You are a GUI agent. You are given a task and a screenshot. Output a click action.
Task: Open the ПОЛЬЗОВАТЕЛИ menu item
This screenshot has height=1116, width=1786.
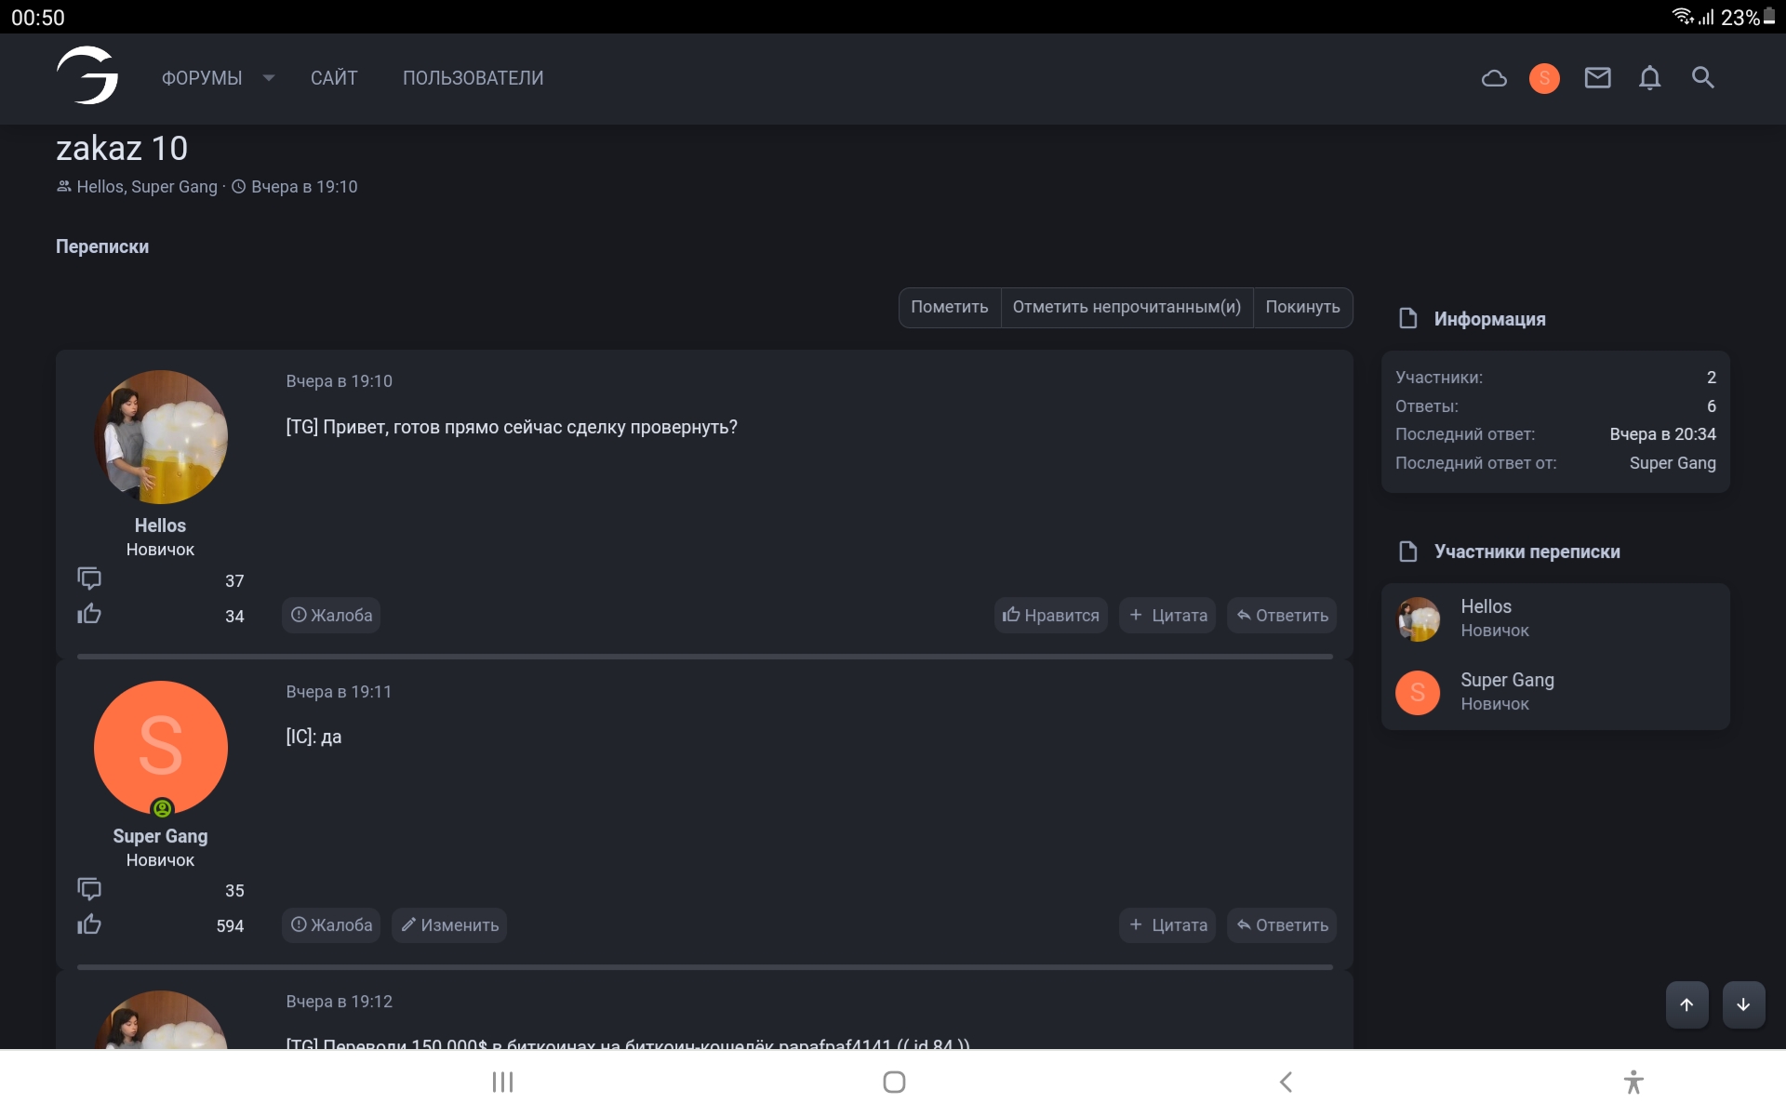(473, 78)
